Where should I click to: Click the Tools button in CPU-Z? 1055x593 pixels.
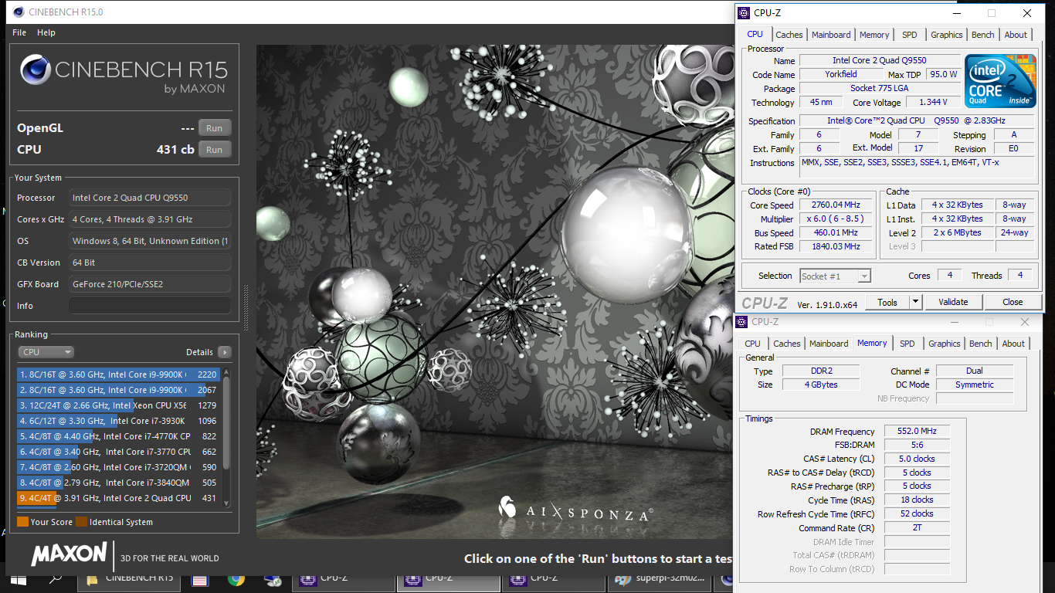(887, 302)
